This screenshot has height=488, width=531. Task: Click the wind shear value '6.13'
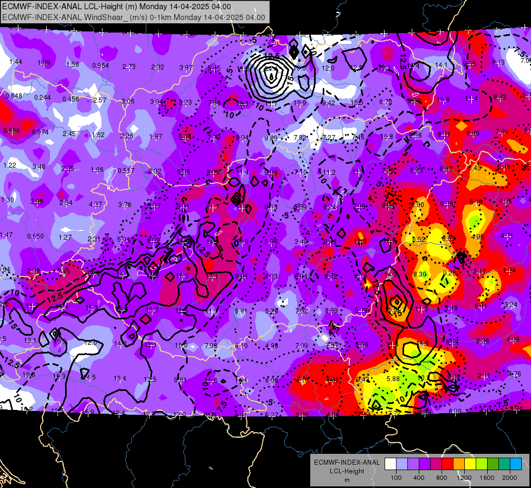point(498,62)
